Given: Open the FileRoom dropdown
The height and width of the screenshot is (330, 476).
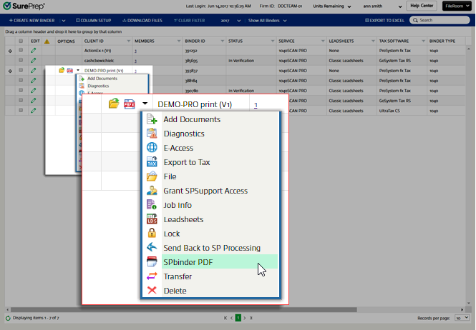Looking at the screenshot, I should coord(457,6).
